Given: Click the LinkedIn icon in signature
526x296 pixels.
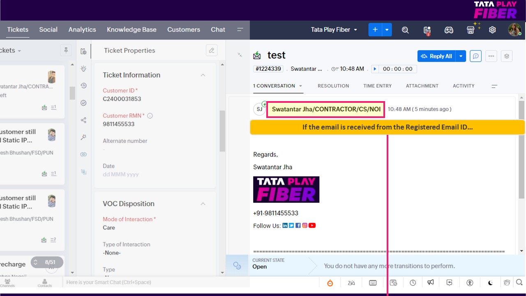Looking at the screenshot, I should pyautogui.click(x=285, y=225).
